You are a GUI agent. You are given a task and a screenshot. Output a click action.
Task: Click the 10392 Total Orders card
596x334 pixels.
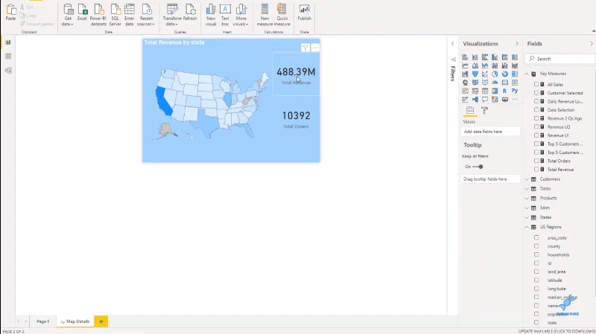pyautogui.click(x=296, y=119)
